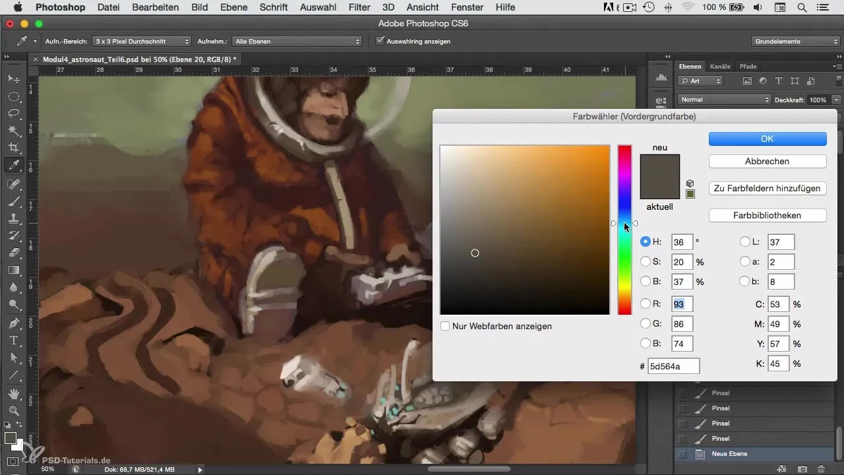Screen dimensions: 844x475
Task: Select the Zoom tool
Action: click(x=13, y=410)
